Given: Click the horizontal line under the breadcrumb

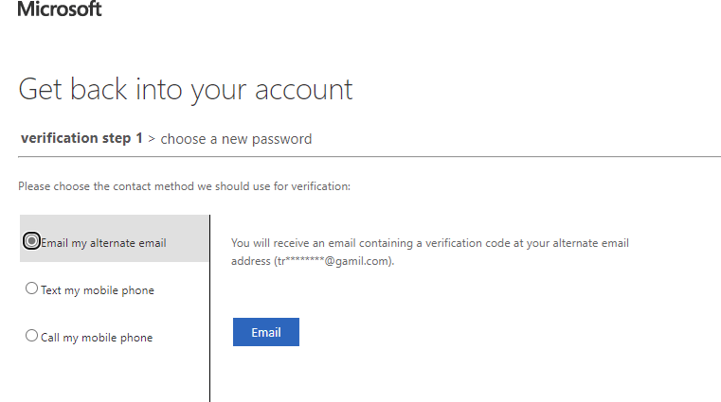Looking at the screenshot, I should pyautogui.click(x=370, y=156).
